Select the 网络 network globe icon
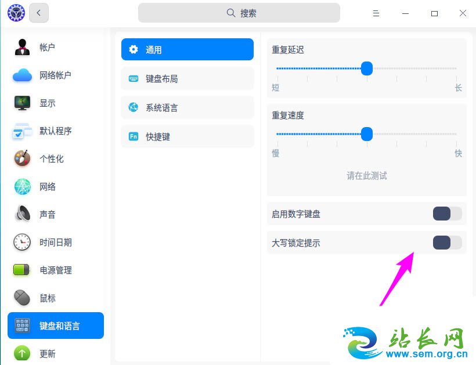 (x=22, y=186)
